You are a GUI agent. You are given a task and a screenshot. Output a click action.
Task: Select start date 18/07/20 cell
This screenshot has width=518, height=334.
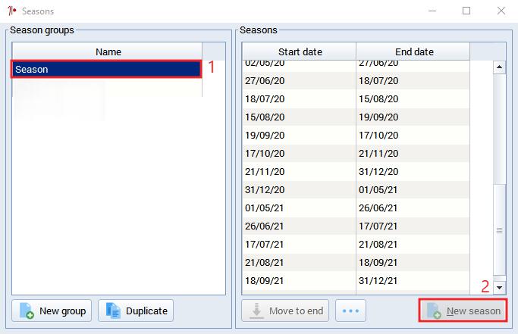299,99
